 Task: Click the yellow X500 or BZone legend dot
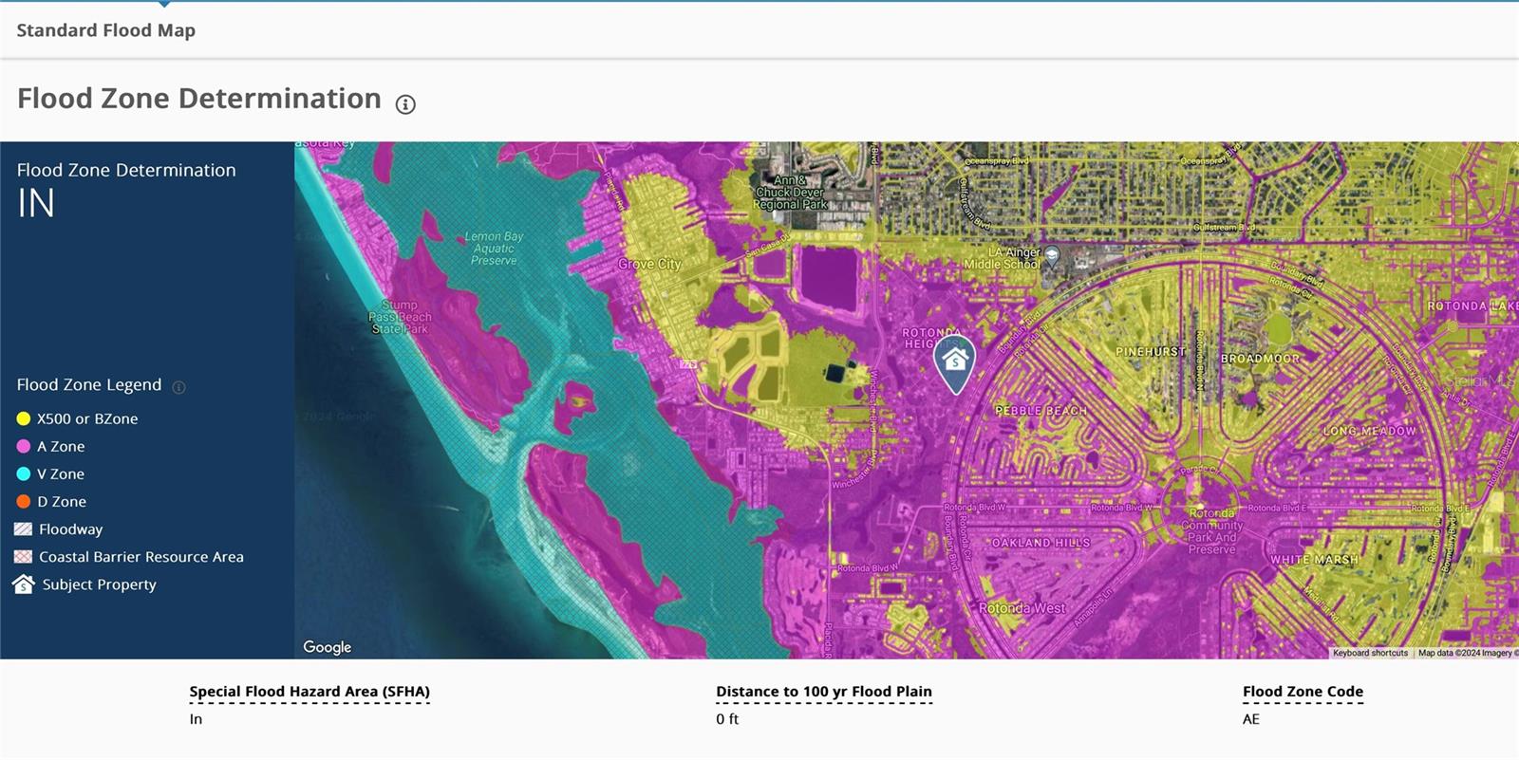(x=24, y=418)
